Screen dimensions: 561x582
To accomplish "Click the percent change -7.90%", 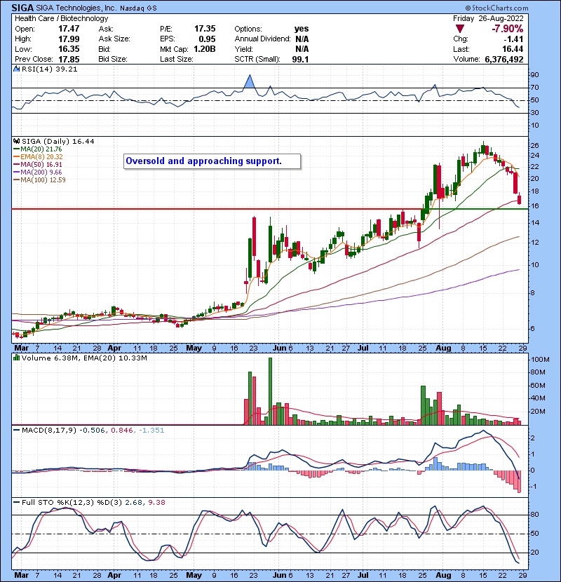I will [507, 29].
